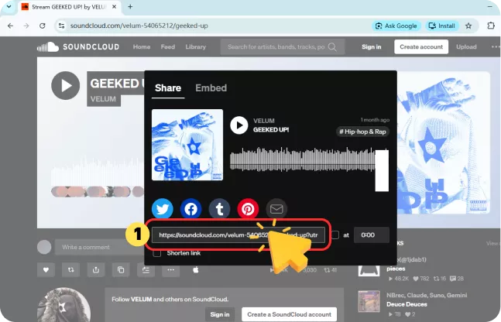Edit the 0:00 start time field
501x322 pixels.
pyautogui.click(x=372, y=235)
